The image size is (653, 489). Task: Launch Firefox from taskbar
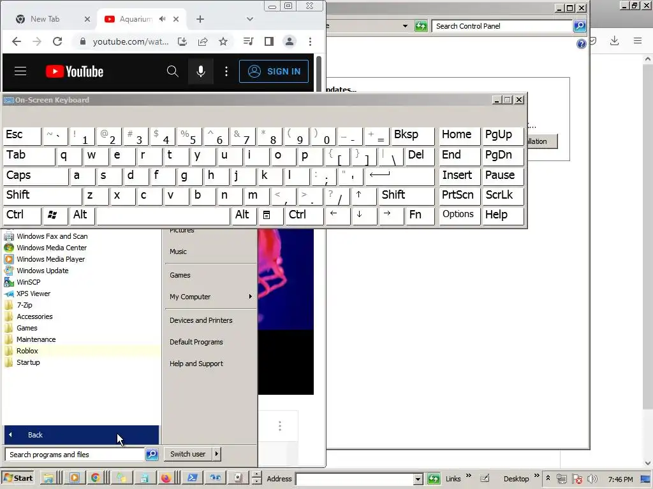click(x=166, y=478)
